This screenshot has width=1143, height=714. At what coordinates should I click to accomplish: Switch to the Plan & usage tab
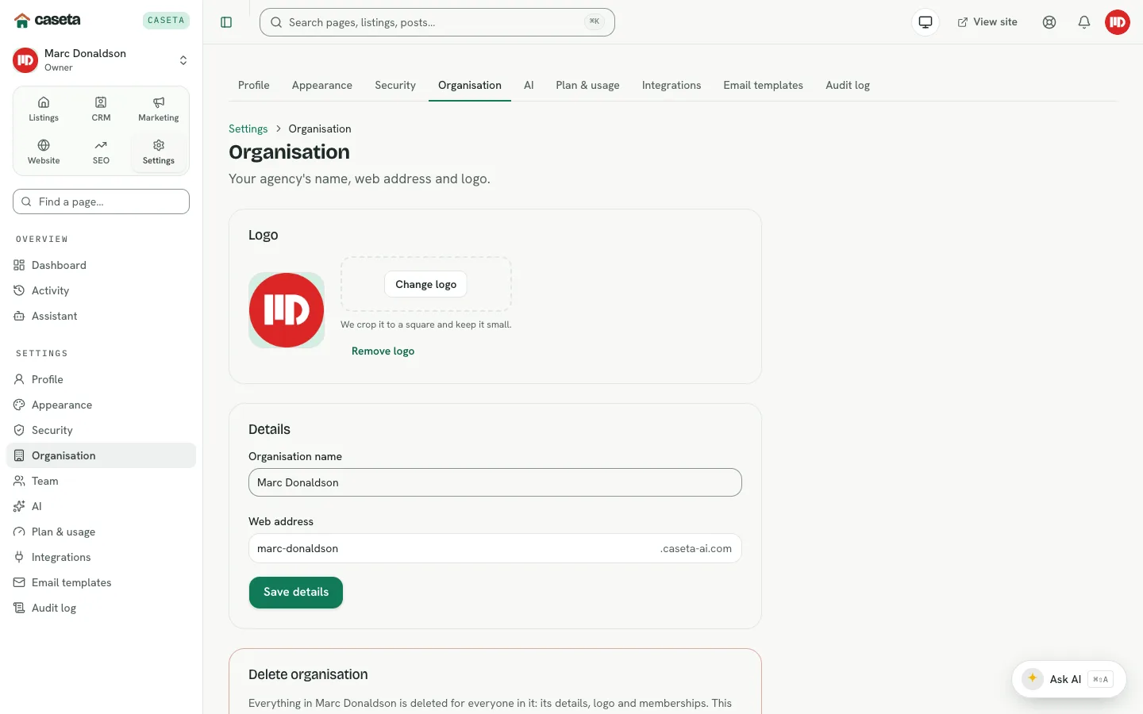(x=587, y=85)
